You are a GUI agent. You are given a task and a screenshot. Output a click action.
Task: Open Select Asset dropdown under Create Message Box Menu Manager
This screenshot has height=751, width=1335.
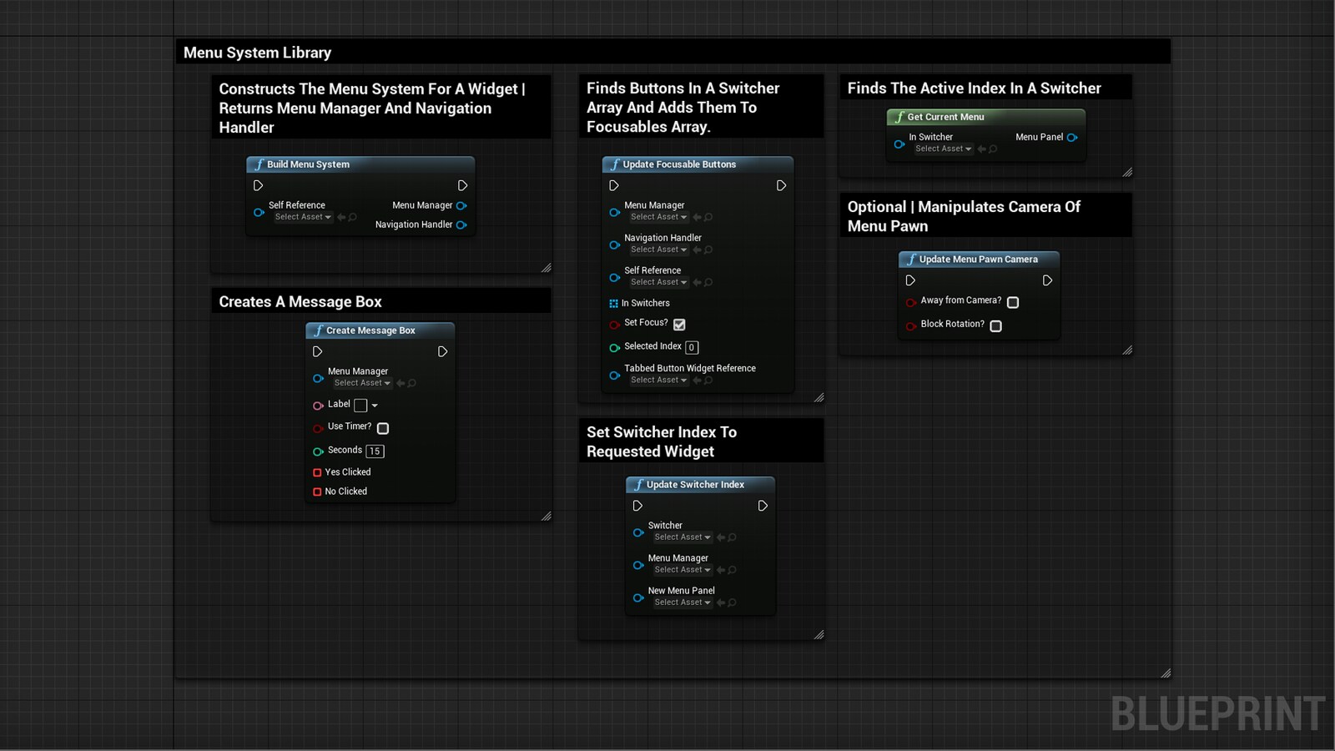pos(362,383)
